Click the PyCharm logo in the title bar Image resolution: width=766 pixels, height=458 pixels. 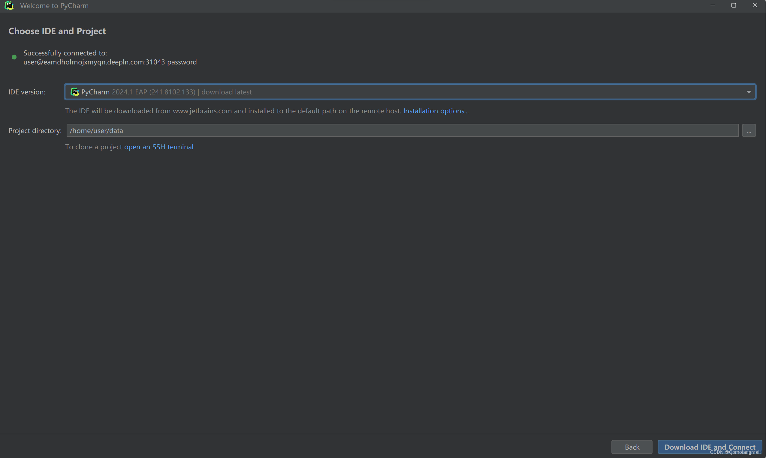coord(9,5)
